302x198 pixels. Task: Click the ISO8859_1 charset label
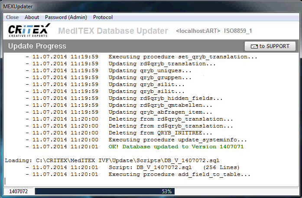point(238,31)
